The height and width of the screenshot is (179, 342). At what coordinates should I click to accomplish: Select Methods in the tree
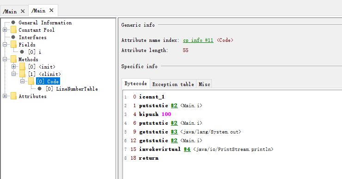coord(28,59)
